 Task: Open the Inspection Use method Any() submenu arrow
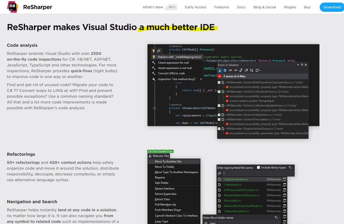(201, 79)
